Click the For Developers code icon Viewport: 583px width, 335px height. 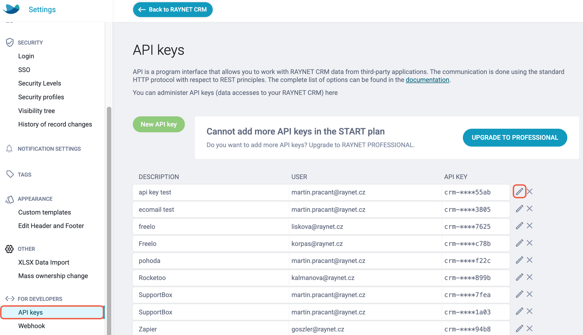10,298
